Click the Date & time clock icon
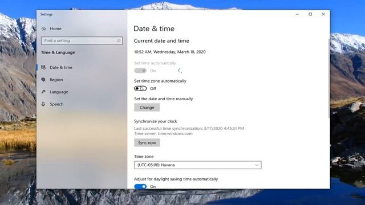The height and width of the screenshot is (205, 365). pyautogui.click(x=43, y=67)
